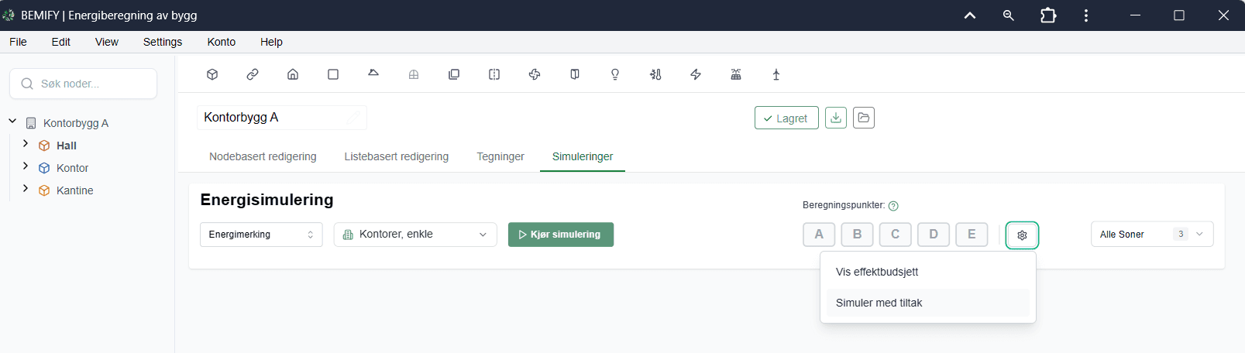Select the link chain toolbar icon
1245x353 pixels.
(x=253, y=74)
